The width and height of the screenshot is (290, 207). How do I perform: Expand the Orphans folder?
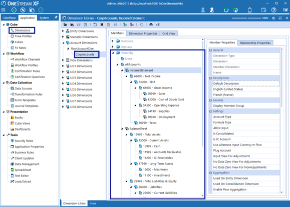113,47
